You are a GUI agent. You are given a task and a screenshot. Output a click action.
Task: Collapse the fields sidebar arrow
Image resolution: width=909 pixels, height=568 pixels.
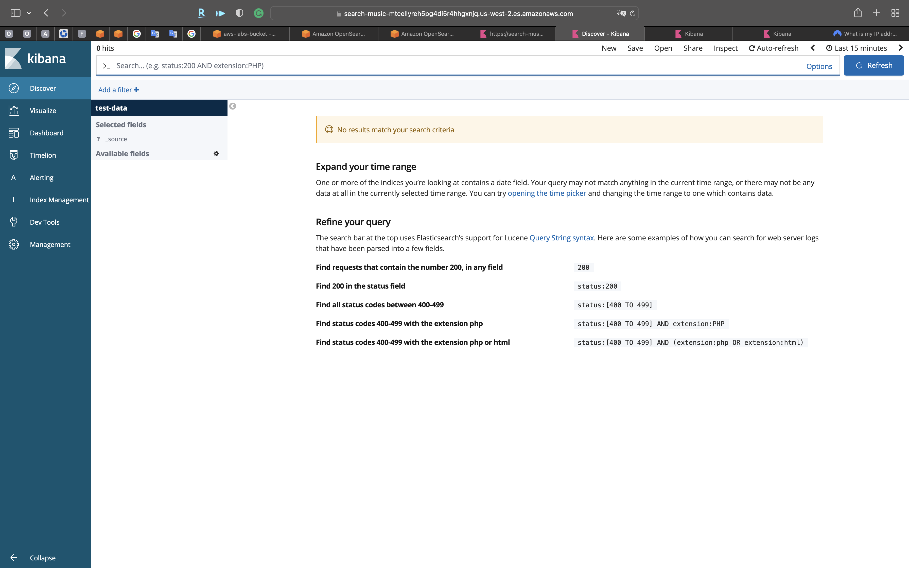point(233,106)
